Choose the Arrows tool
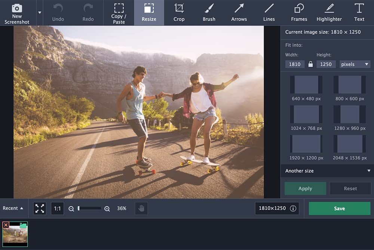Viewport: 374px width, 250px height. [x=239, y=13]
